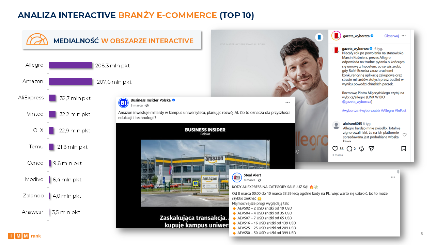Click the purple Amazon bar in the chart
The width and height of the screenshot is (436, 245).
(71, 81)
